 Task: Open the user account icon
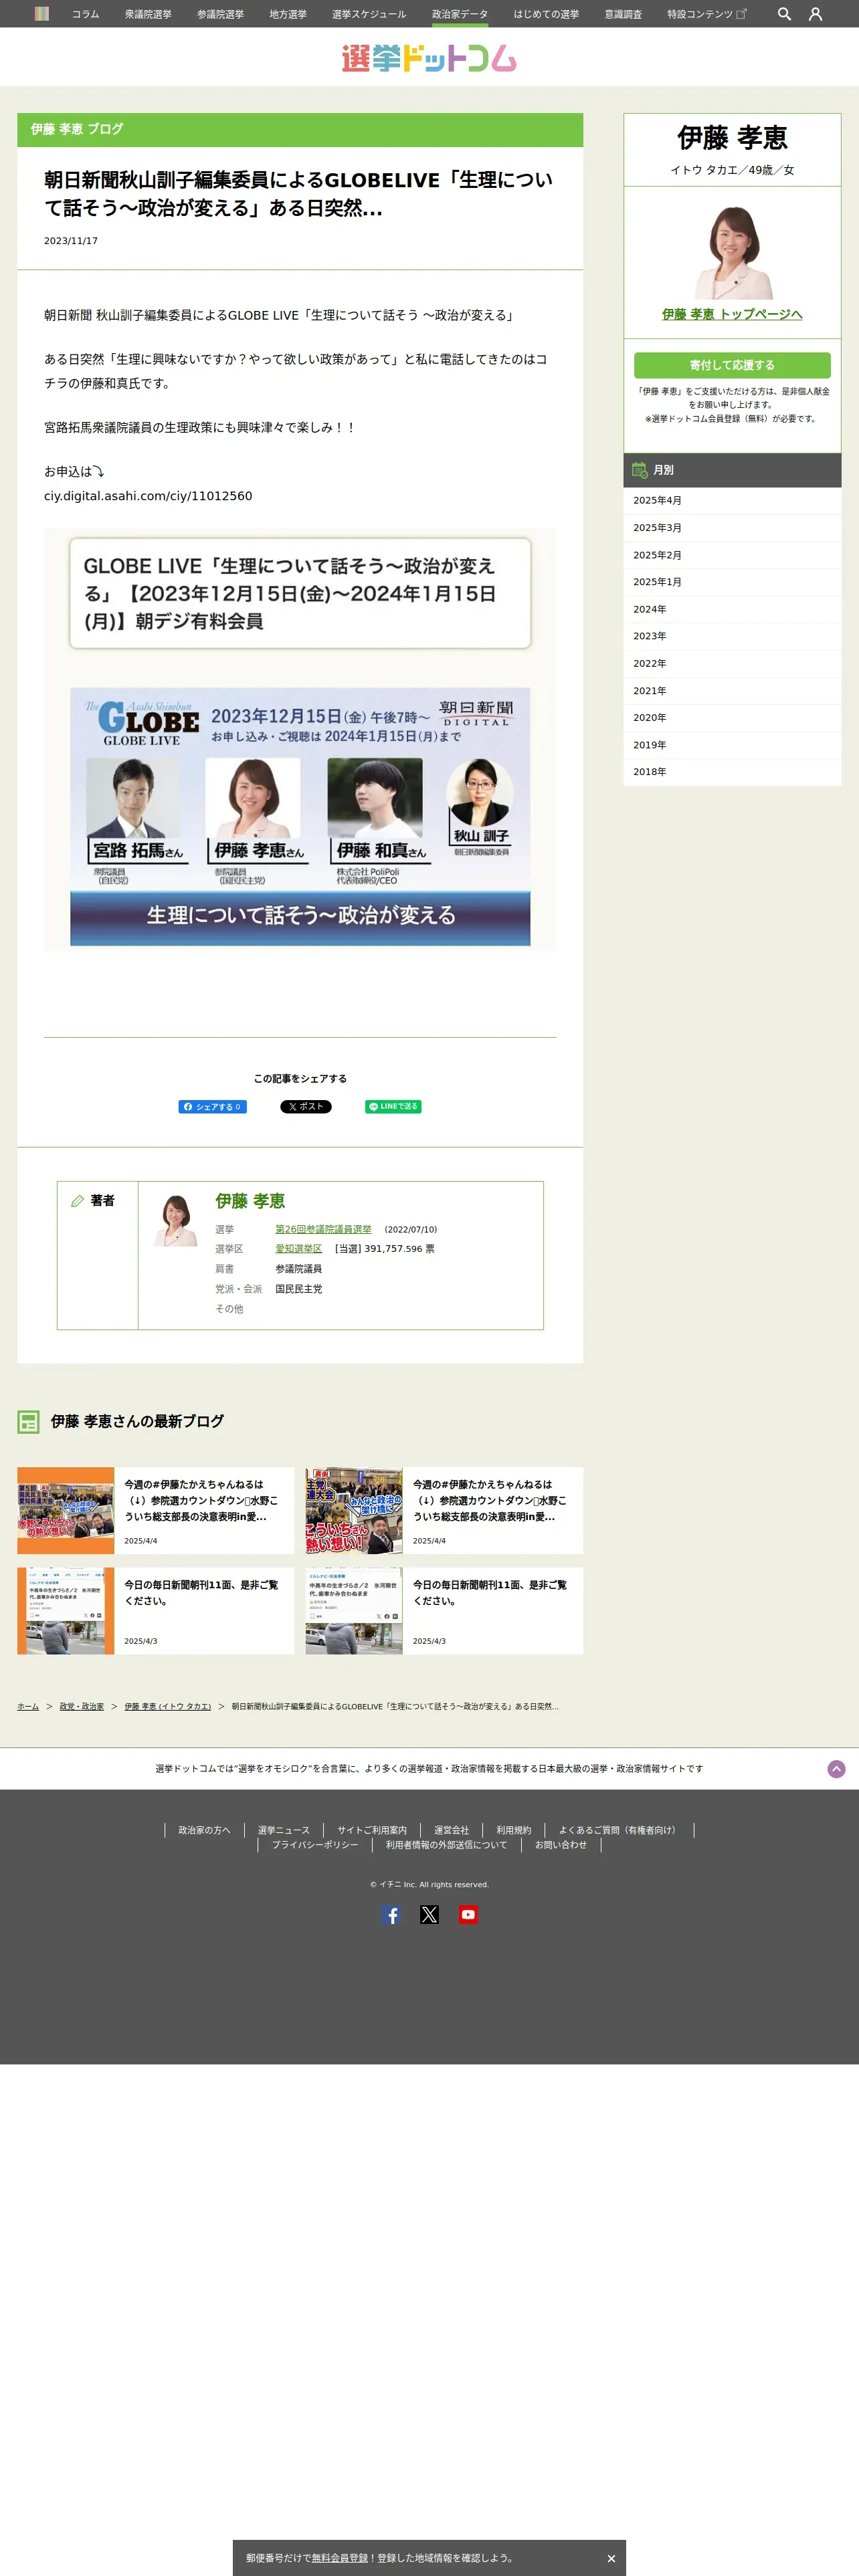click(x=815, y=14)
